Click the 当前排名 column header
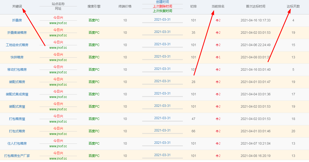This screenshot has width=309, height=162. point(216,6)
